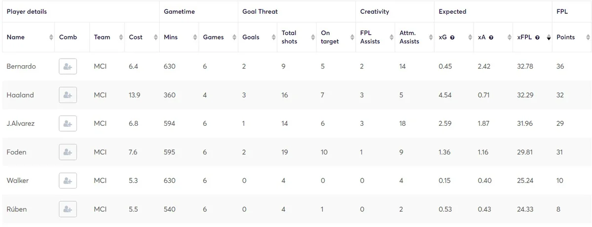Add Rúben to comparison
The height and width of the screenshot is (227, 592).
click(68, 209)
